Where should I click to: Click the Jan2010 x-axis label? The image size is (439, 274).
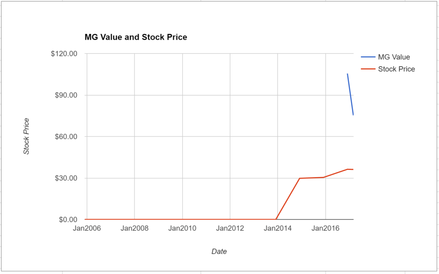[182, 229]
